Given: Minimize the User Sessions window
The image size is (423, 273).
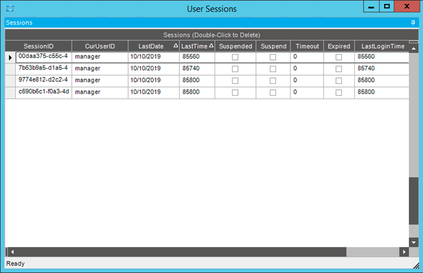Looking at the screenshot, I should point(371,6).
